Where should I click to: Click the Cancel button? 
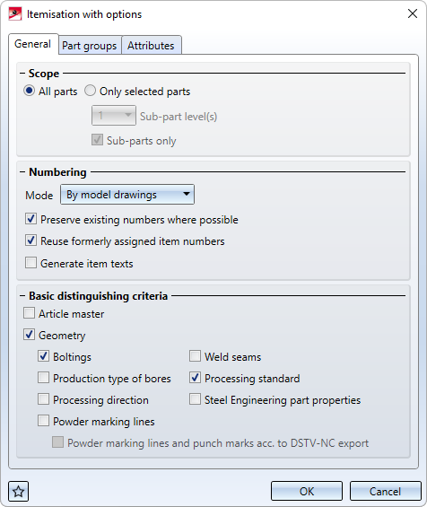[386, 492]
